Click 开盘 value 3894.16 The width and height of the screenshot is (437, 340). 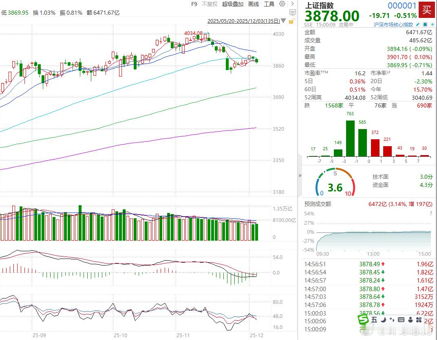coord(409,49)
